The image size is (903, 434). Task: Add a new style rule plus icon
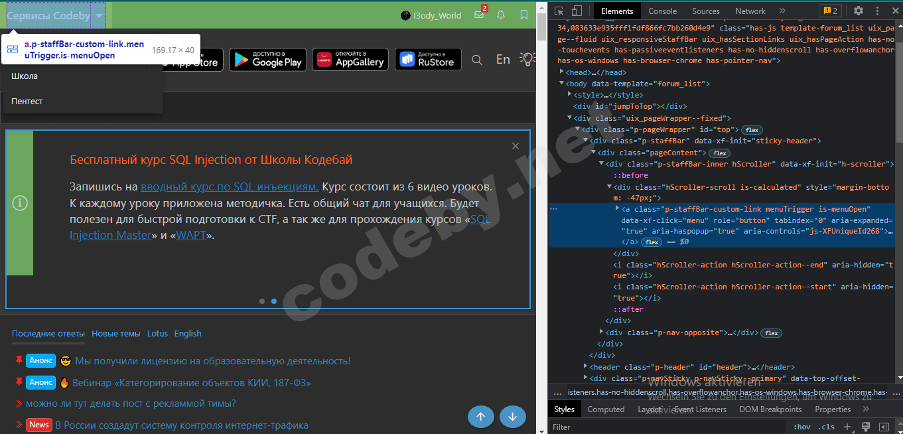click(847, 427)
